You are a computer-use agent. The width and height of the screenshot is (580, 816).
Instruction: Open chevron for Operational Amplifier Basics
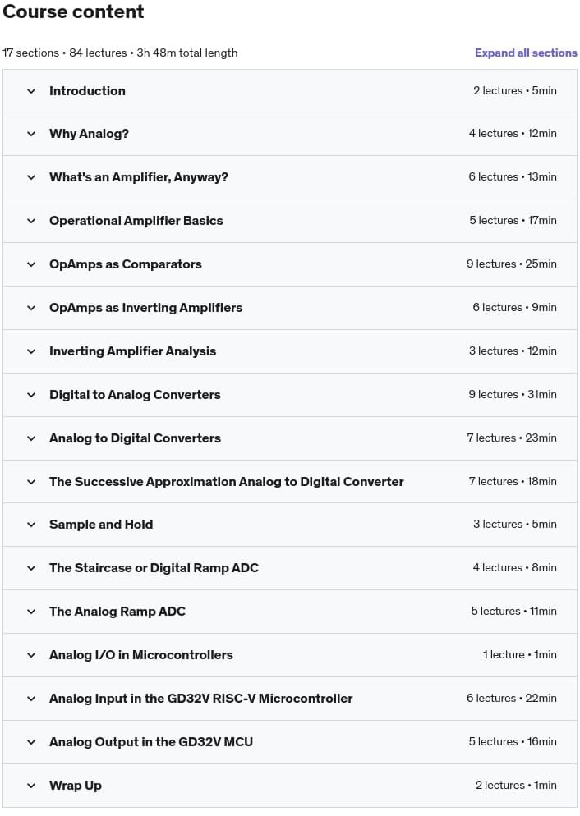click(x=31, y=221)
